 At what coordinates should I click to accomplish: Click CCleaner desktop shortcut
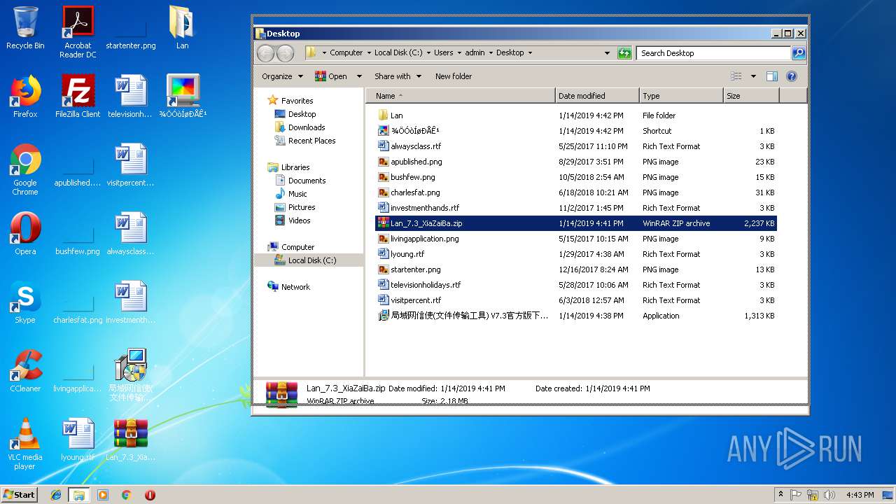tap(25, 371)
